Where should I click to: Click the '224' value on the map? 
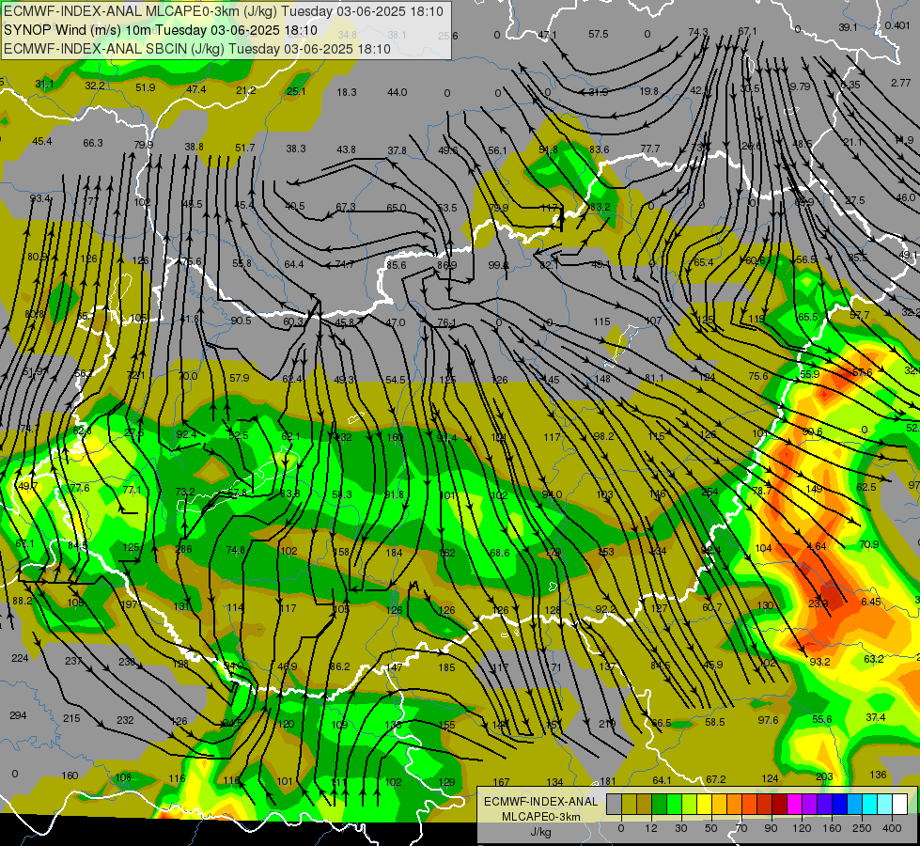click(20, 658)
